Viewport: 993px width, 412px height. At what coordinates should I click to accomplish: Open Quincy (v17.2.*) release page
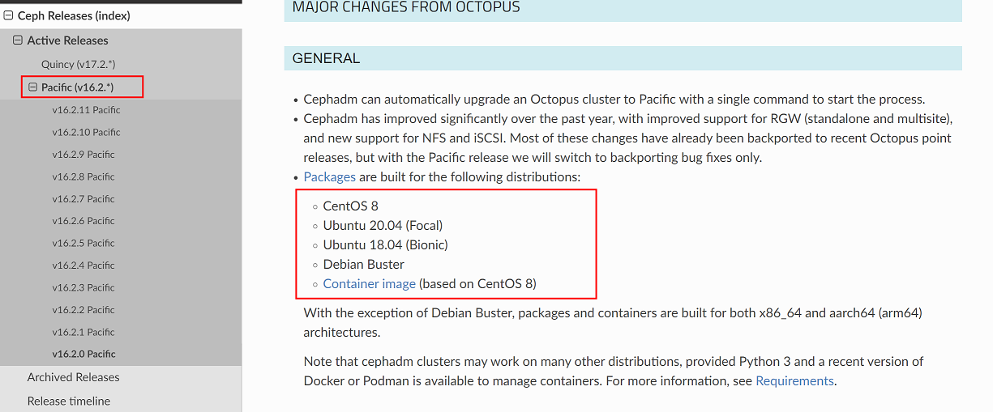(79, 64)
